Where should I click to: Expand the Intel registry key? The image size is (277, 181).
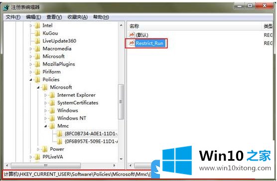coord(31,26)
